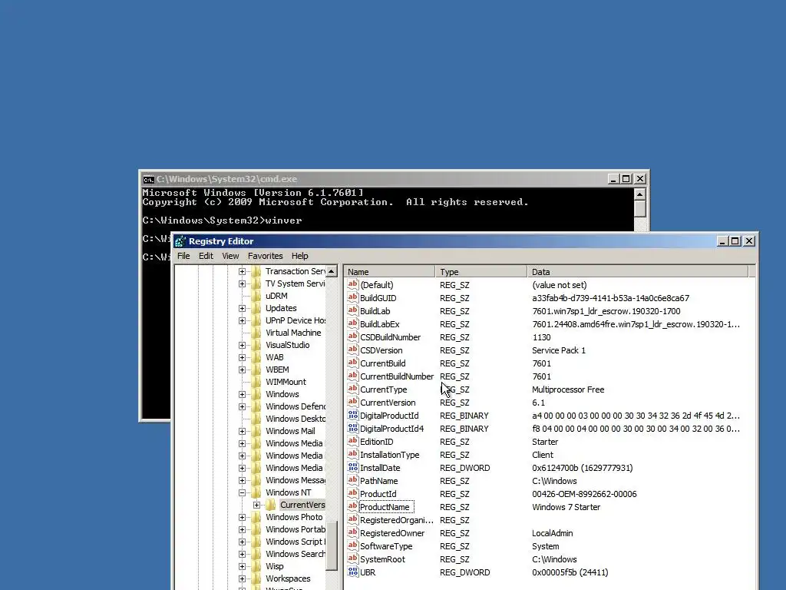Click the cmd.exe window scroll-up arrow
Image resolution: width=786 pixels, height=590 pixels.
coord(639,194)
